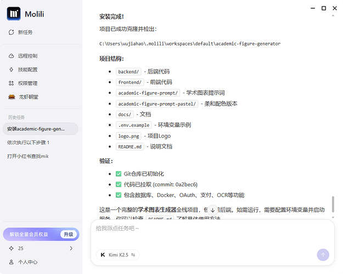
Task: Click the 历史任务 section label
Action: pos(16,117)
